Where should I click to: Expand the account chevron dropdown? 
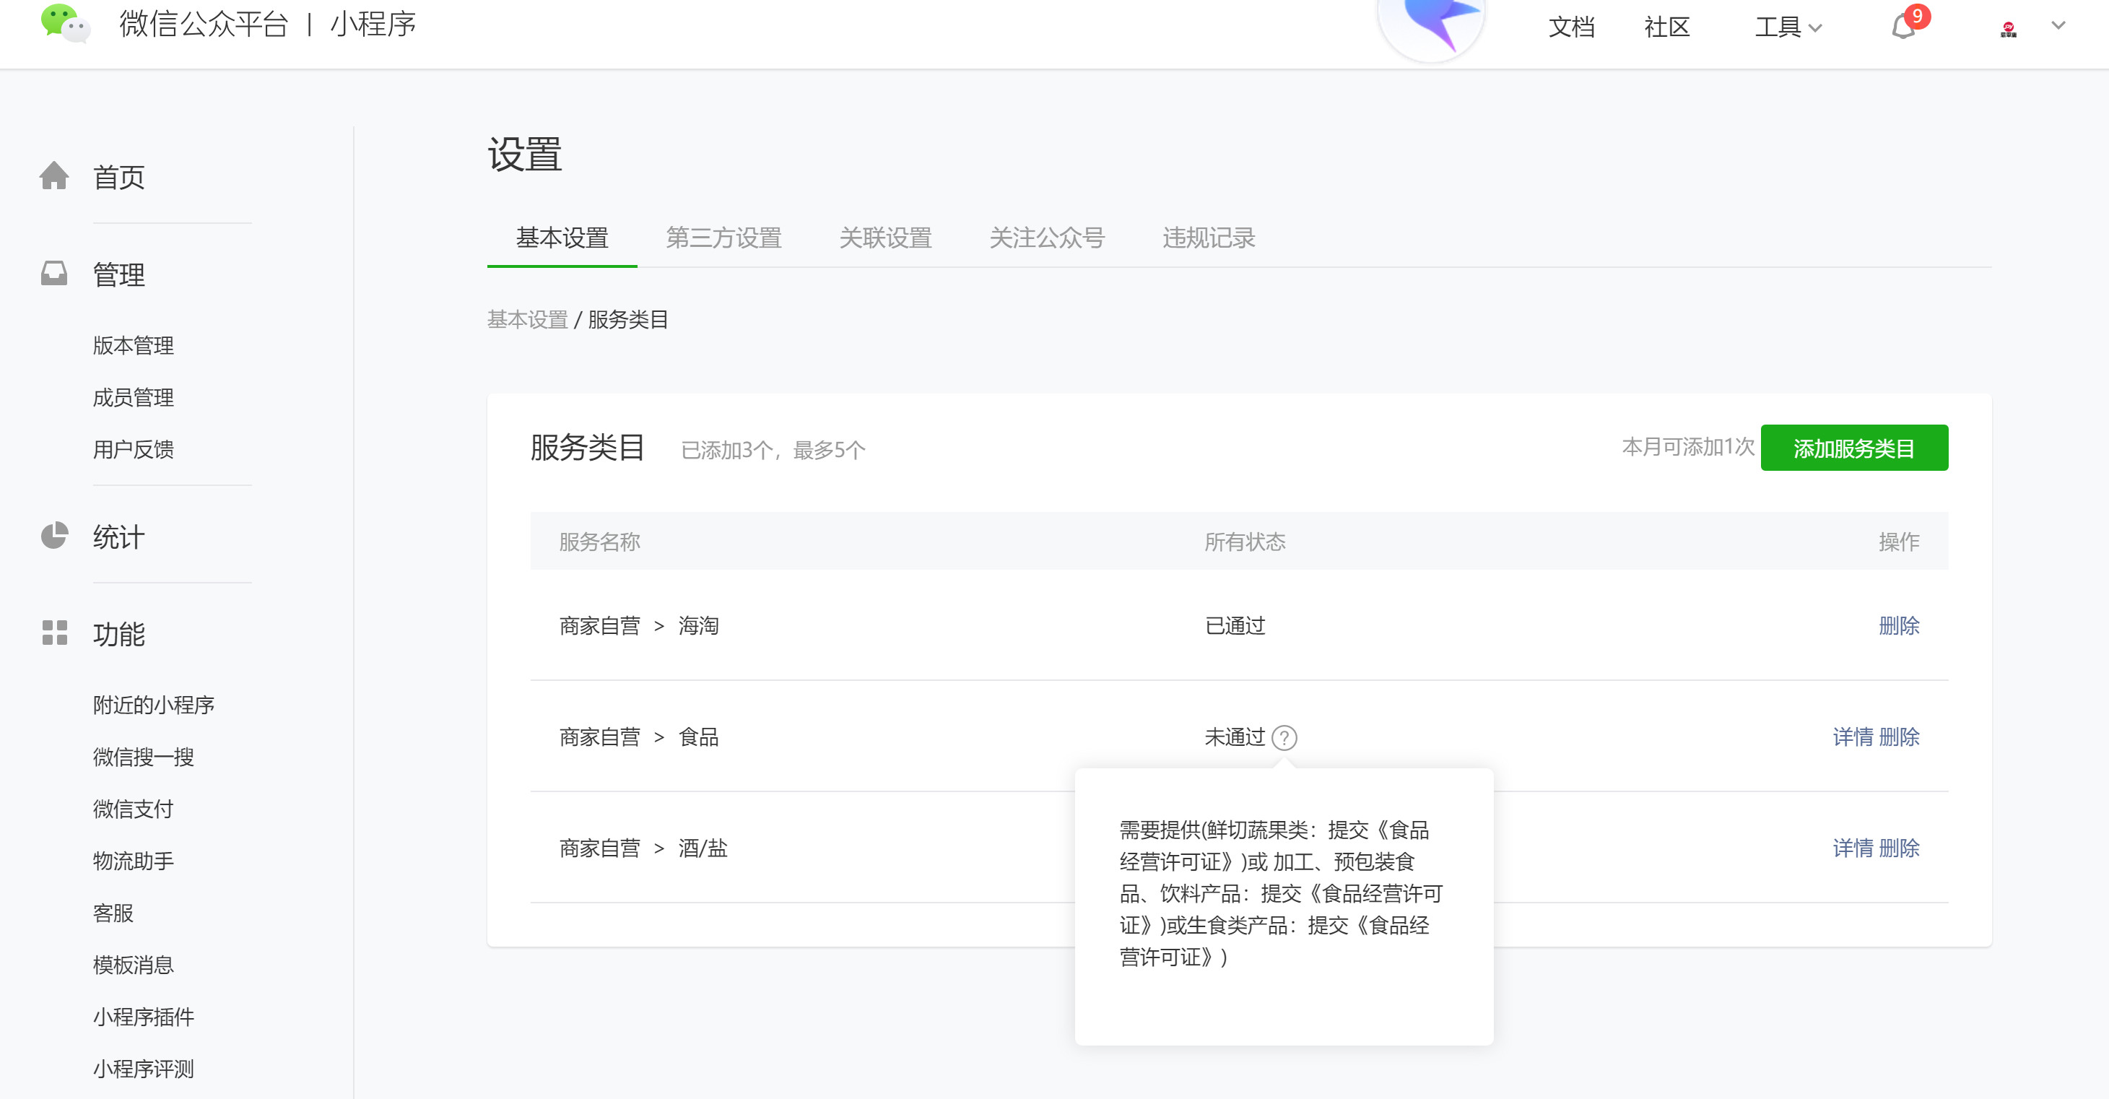tap(2058, 25)
